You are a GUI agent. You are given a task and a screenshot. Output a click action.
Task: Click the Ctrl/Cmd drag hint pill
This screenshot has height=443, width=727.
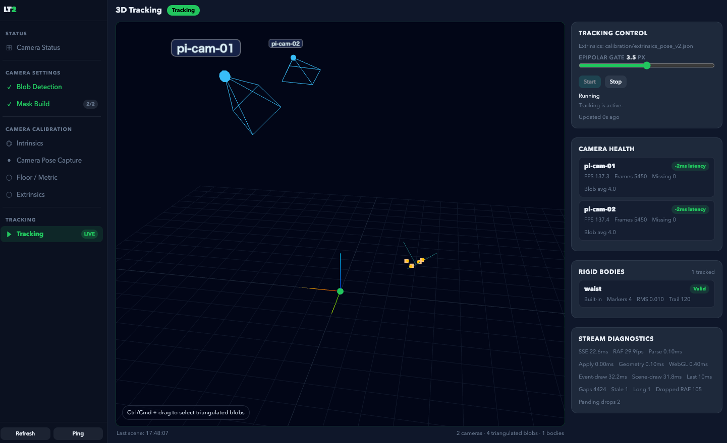tap(186, 412)
